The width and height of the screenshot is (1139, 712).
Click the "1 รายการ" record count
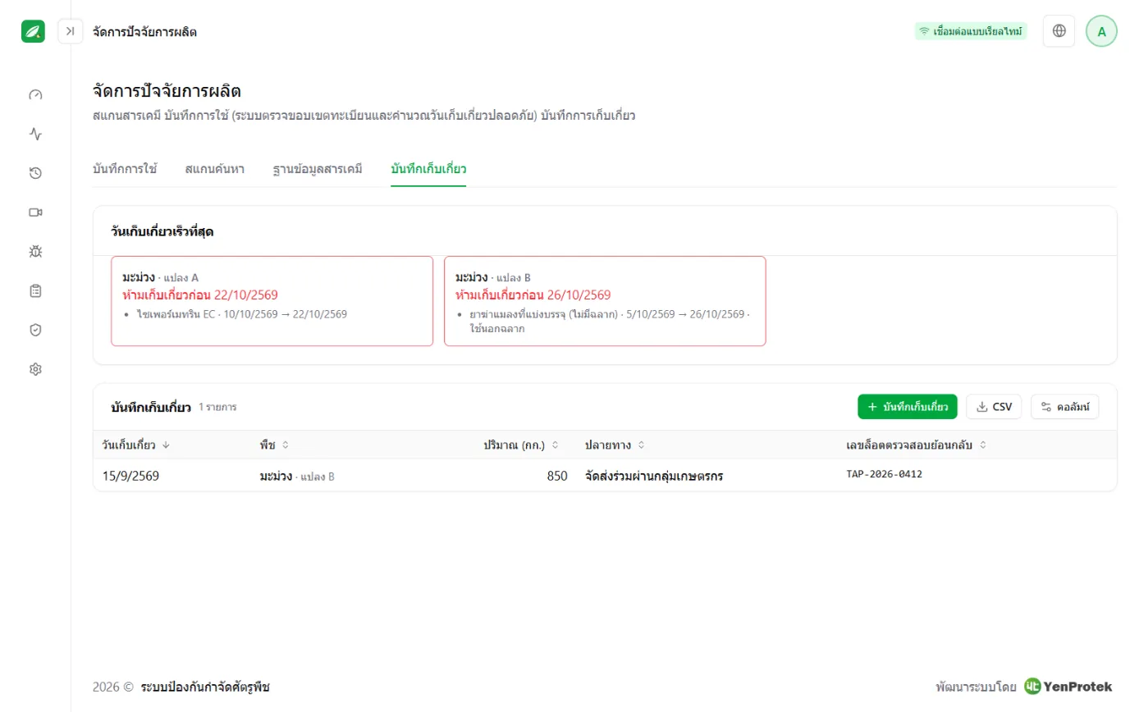click(x=217, y=407)
